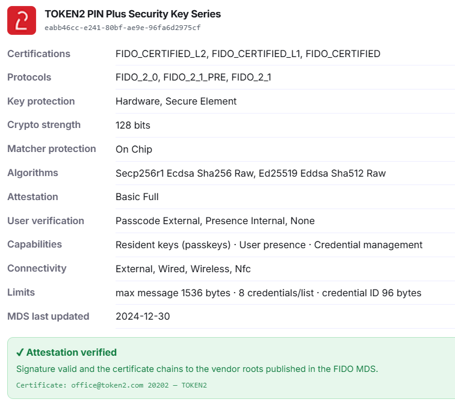Click the Hardware, Secure Element value
Viewport: 455px width, 405px height.
(x=176, y=102)
